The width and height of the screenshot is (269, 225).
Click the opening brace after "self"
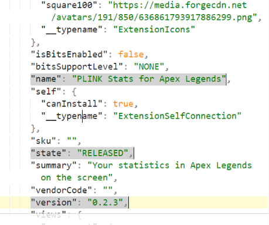74,92
